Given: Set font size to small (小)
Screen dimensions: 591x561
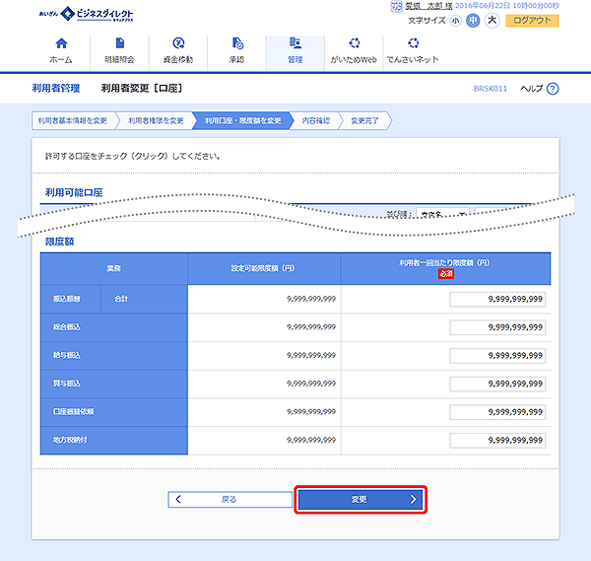Looking at the screenshot, I should [456, 21].
